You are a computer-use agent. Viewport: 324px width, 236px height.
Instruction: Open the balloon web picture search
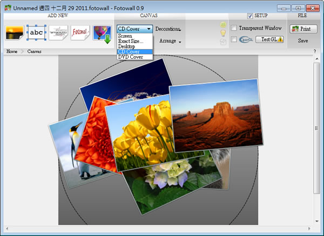pos(102,34)
